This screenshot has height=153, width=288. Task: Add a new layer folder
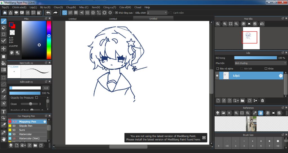pos(242,101)
